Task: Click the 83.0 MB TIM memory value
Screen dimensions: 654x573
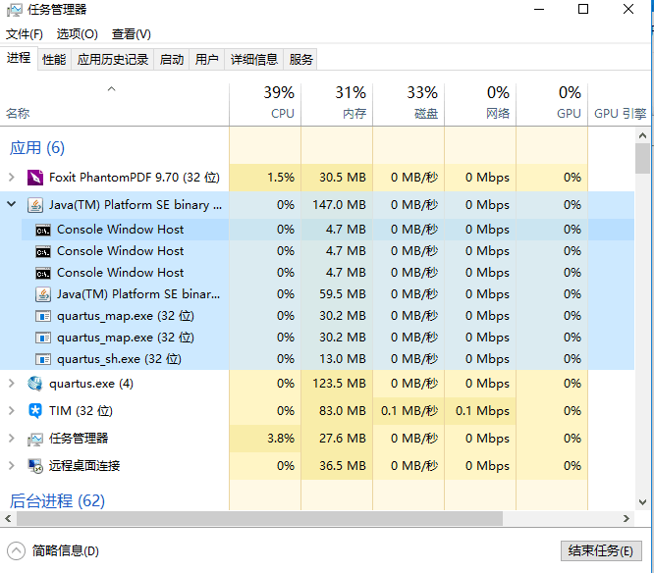Action: click(x=343, y=411)
